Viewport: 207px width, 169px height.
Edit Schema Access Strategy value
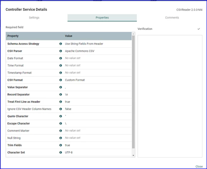point(98,44)
